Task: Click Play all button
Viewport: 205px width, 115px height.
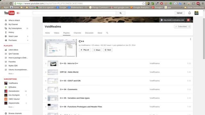Action: (x=85, y=50)
